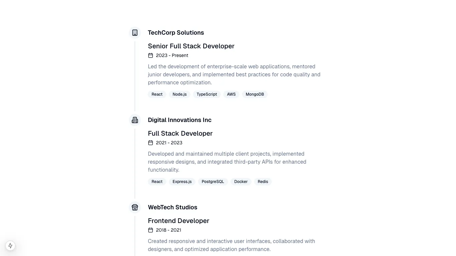This screenshot has width=456, height=256.
Task: Click the Senior Full Stack Developer title
Action: coord(191,46)
